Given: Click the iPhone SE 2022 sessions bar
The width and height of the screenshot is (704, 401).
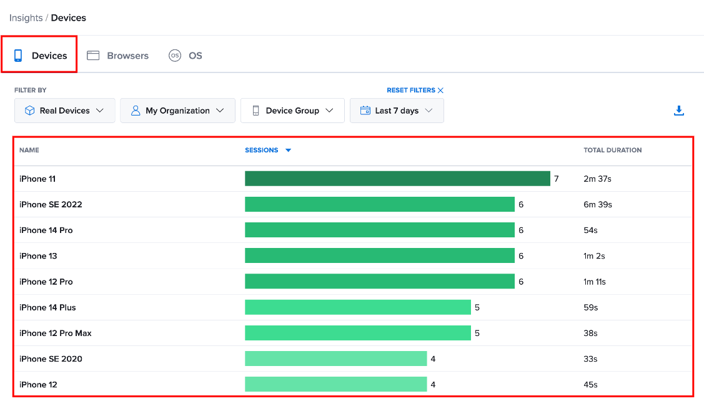Looking at the screenshot, I should tap(379, 204).
